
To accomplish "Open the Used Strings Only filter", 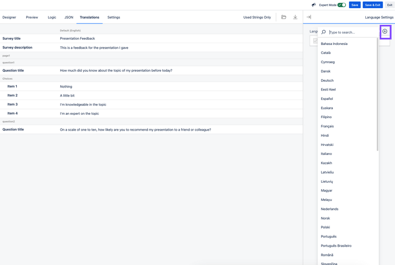I will pos(257,17).
